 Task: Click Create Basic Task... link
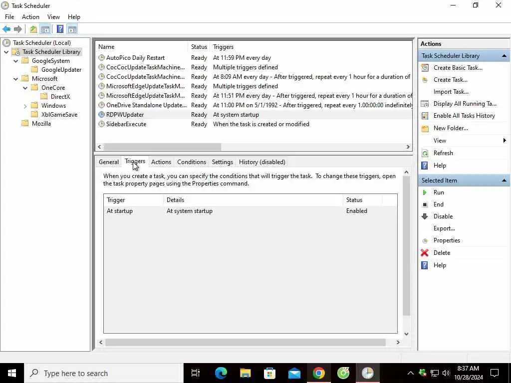(458, 68)
